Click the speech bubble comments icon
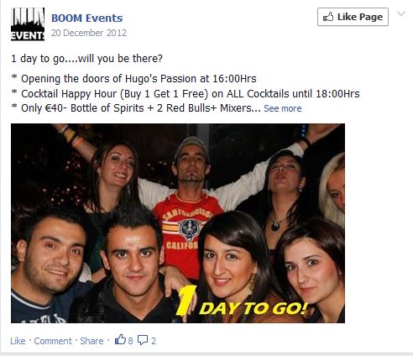This screenshot has width=413, height=356. point(143,340)
